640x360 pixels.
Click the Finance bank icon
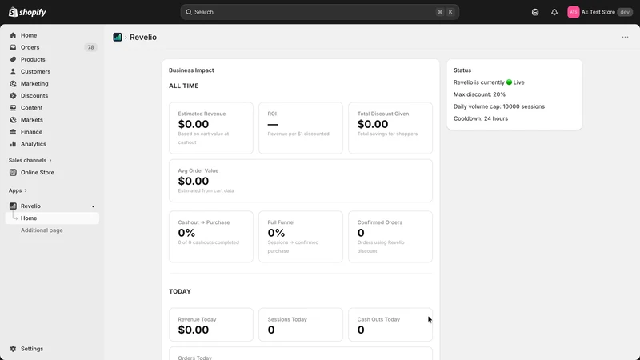point(13,132)
